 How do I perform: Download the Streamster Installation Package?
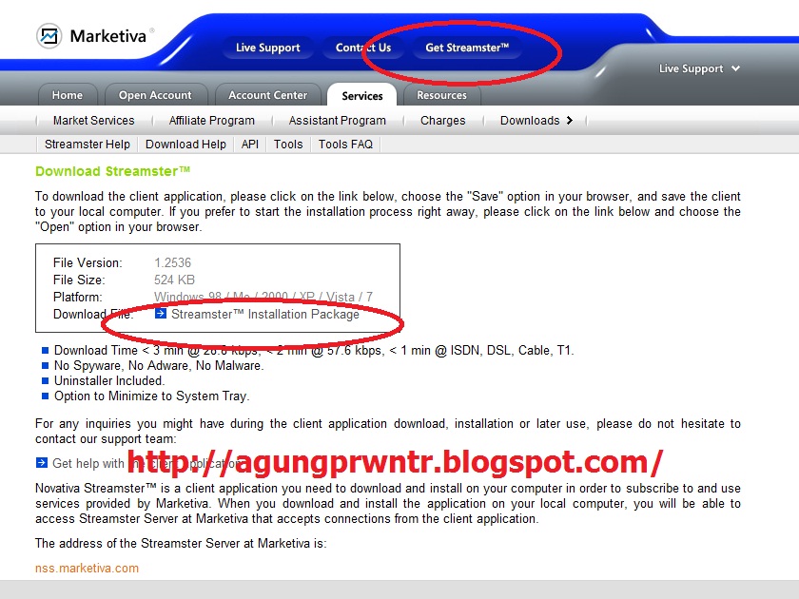265,314
